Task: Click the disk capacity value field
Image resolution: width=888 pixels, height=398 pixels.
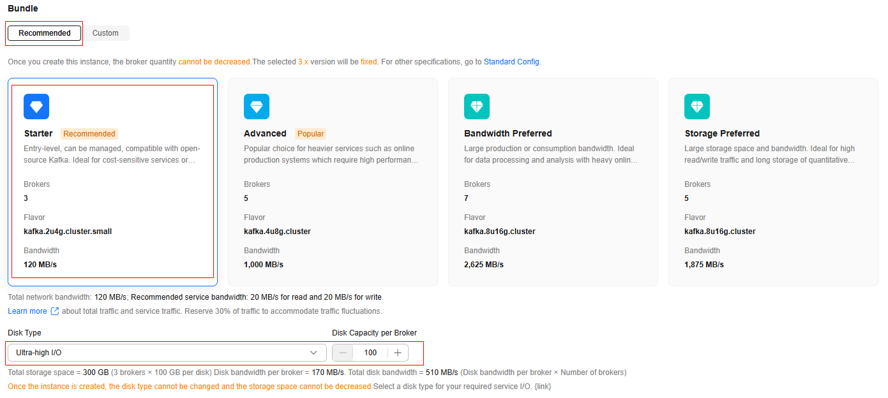Action: [x=370, y=353]
